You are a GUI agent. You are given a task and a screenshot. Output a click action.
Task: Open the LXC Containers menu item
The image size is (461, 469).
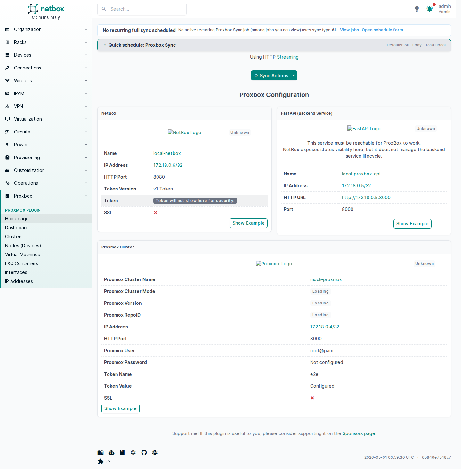[x=46, y=263]
